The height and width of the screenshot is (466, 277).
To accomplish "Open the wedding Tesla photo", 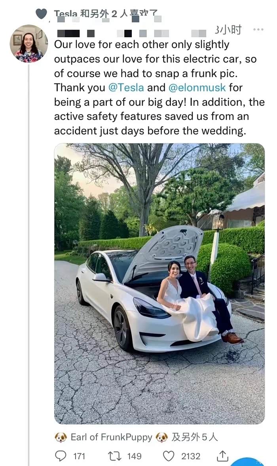I will pos(159,283).
